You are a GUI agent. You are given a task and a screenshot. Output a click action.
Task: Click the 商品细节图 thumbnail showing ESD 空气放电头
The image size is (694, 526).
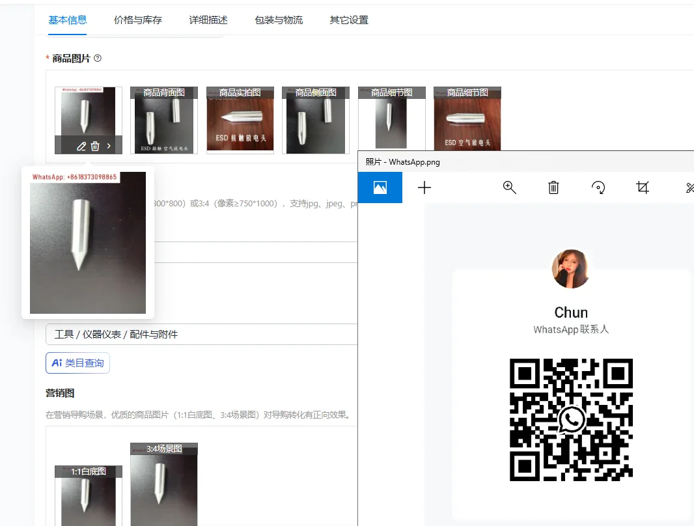467,118
